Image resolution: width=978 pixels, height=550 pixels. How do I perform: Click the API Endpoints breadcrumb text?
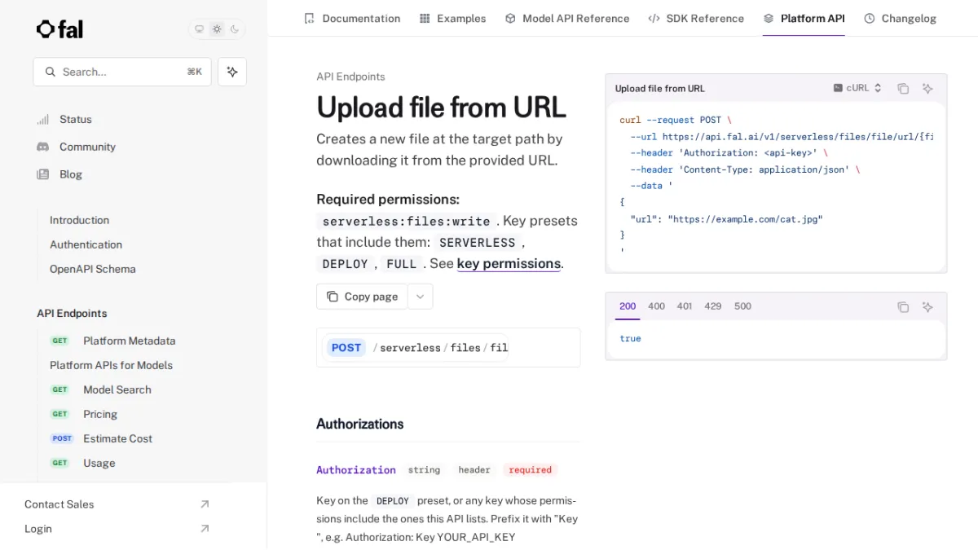(x=350, y=77)
